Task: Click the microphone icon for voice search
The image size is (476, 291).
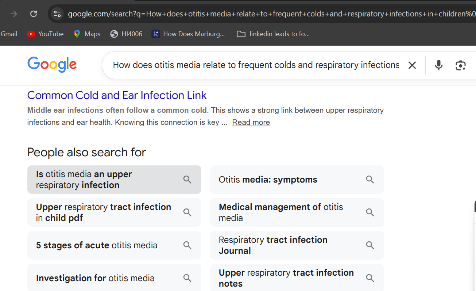Action: pyautogui.click(x=438, y=65)
